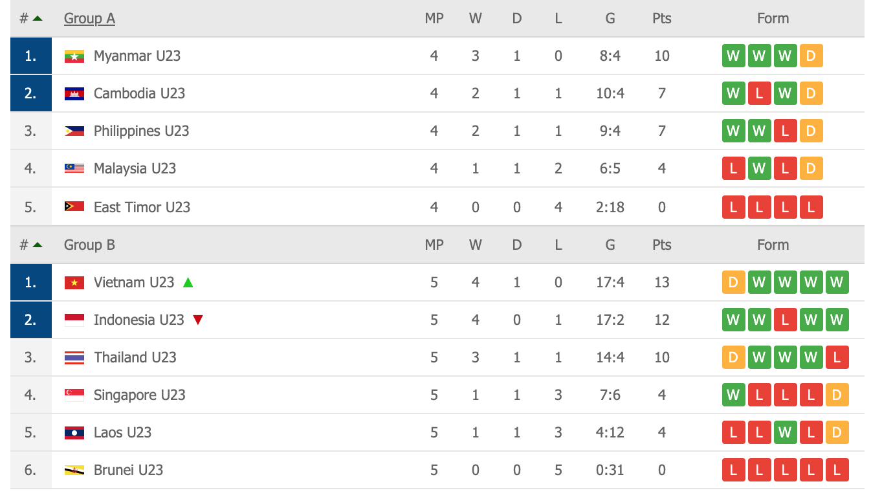Sort Group A by rank arrow
The height and width of the screenshot is (497, 871).
38,18
